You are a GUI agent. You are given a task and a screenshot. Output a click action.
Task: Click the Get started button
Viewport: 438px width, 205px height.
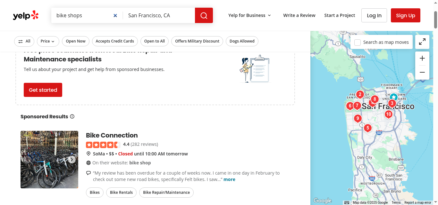click(43, 90)
